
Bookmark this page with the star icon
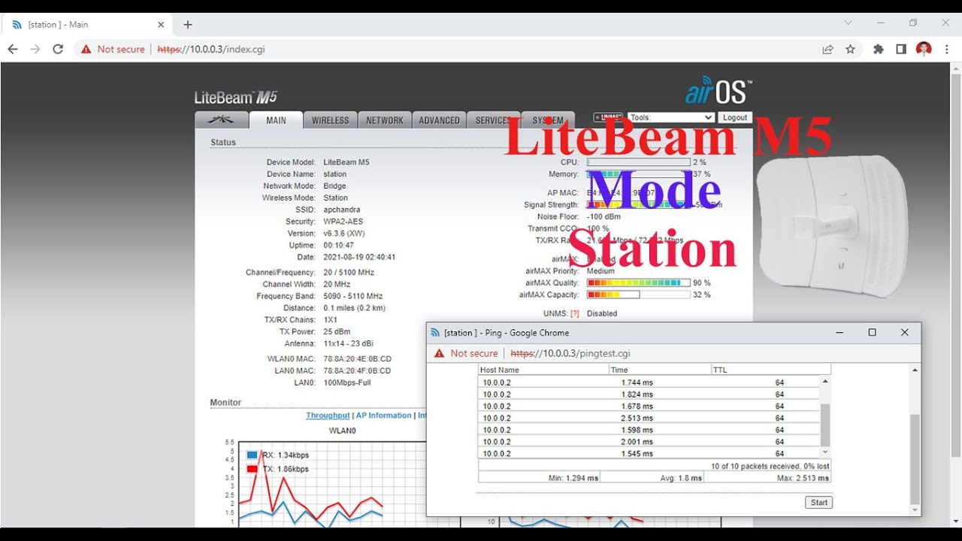coord(850,49)
